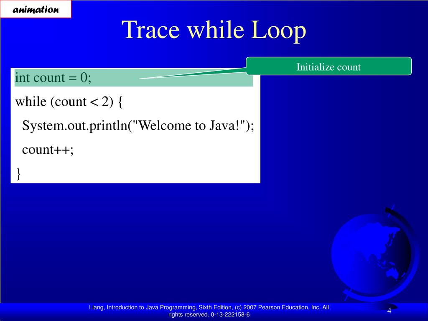Click the Liang copyright footer text
Viewport: 428px width, 321px height.
click(209, 308)
